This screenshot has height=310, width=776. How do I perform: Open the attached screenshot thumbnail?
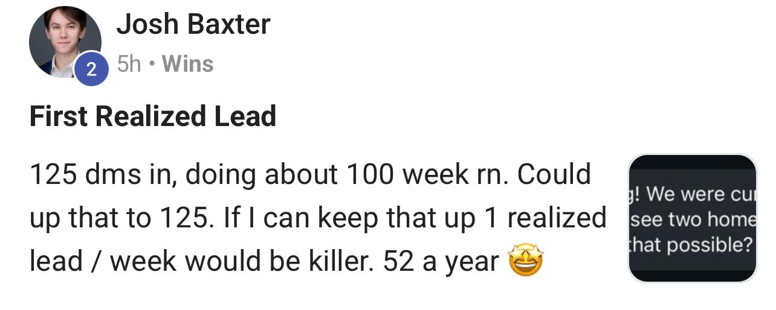point(692,218)
